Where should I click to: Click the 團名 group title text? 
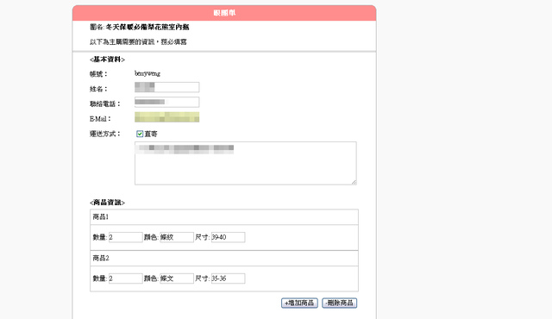(140, 27)
